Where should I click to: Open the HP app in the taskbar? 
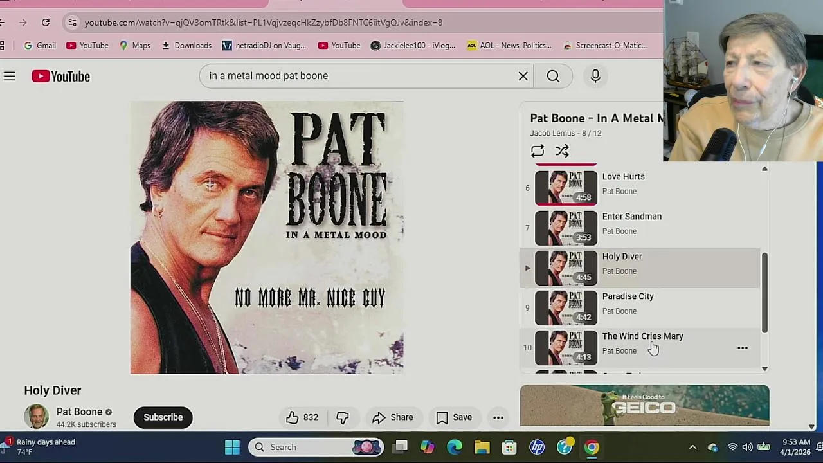tap(537, 447)
